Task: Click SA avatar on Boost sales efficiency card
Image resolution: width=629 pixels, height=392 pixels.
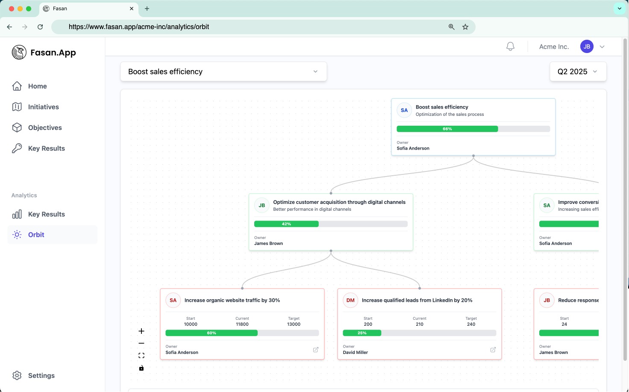Action: click(404, 110)
